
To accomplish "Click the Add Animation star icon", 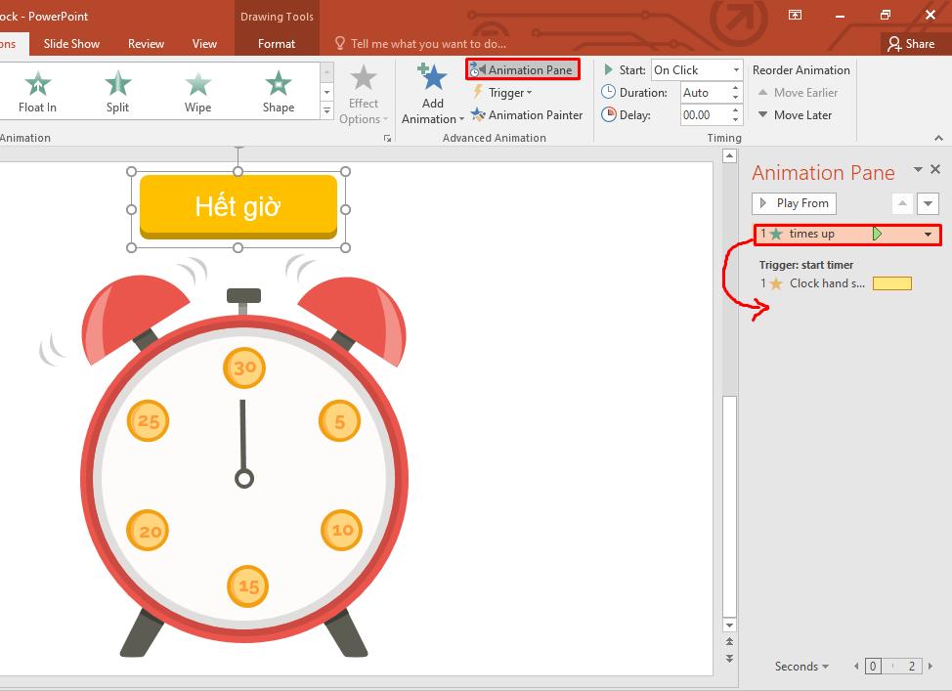I will tap(432, 79).
